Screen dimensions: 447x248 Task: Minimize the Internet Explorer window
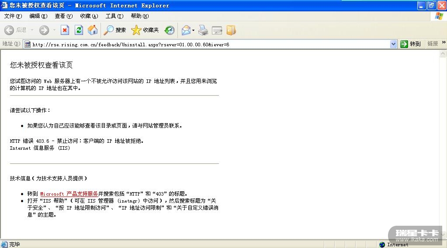pos(421,5)
